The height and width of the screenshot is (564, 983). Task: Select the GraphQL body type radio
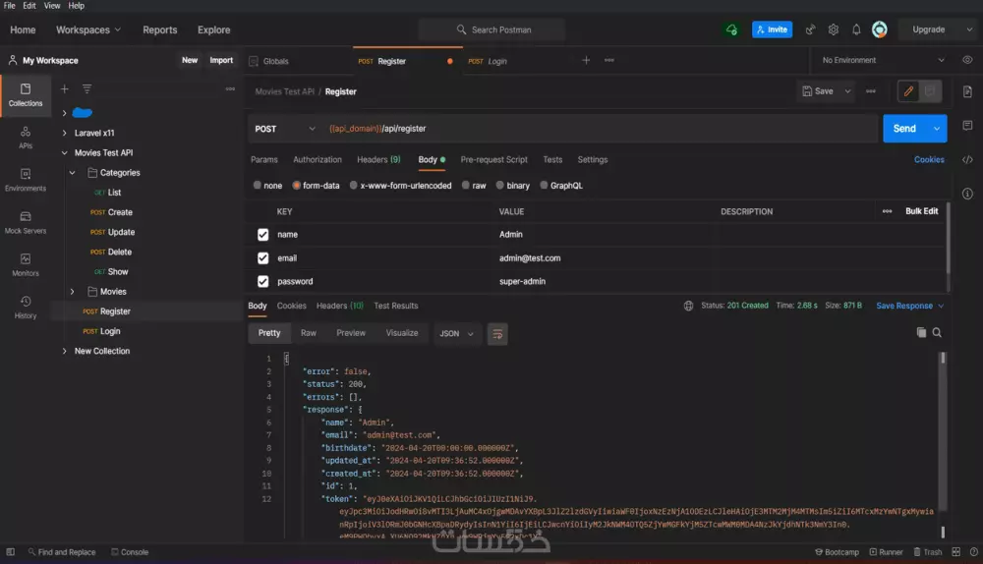point(544,186)
